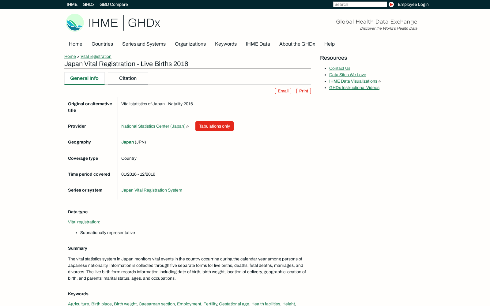Click the Caesarean section keyword link
This screenshot has width=490, height=306.
pyautogui.click(x=157, y=304)
